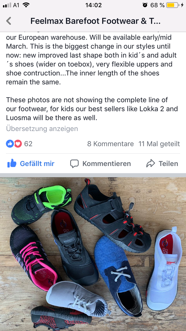Screen dimensions: 186x331
Task: Tap the back chevron arrow
Action: point(8,21)
